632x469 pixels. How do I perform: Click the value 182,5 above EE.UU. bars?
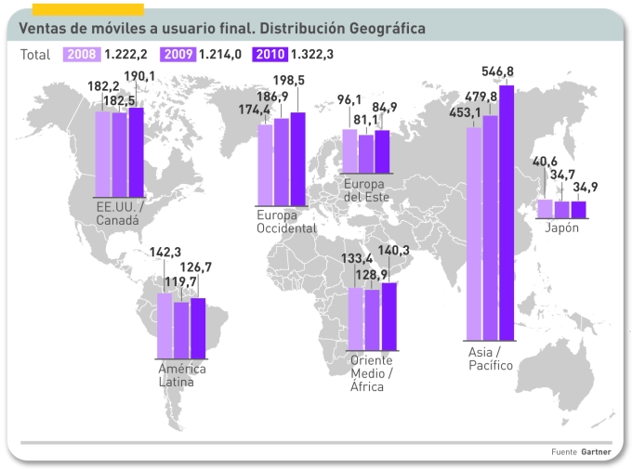click(119, 100)
